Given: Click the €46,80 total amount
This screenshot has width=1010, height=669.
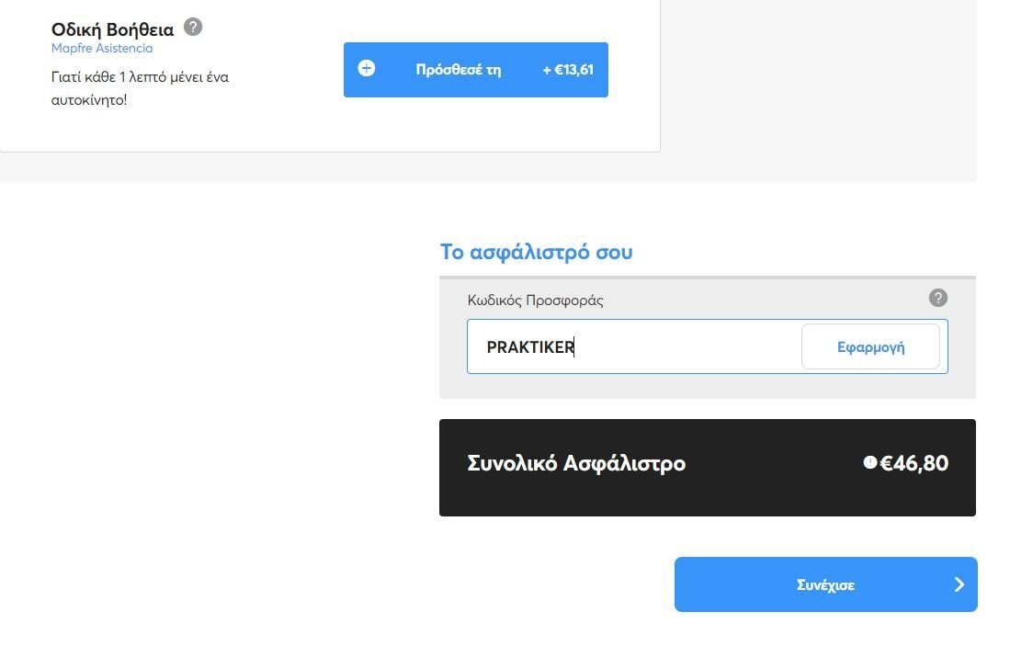Looking at the screenshot, I should 914,463.
